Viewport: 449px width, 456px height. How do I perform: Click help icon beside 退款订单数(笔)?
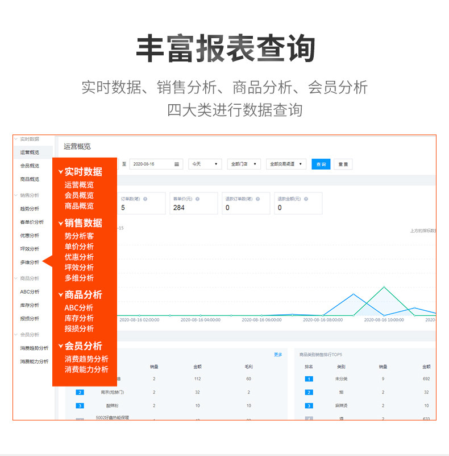pyautogui.click(x=257, y=199)
